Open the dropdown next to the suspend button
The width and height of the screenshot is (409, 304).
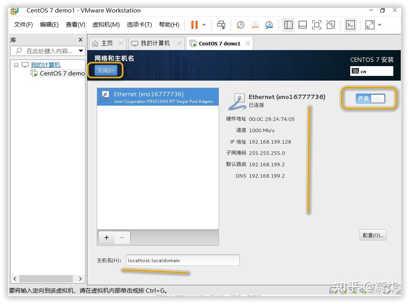pyautogui.click(x=203, y=25)
